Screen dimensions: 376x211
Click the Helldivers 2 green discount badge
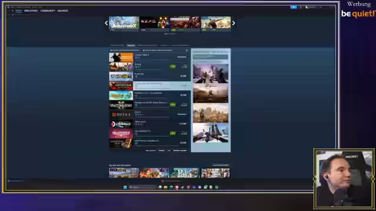173,133
